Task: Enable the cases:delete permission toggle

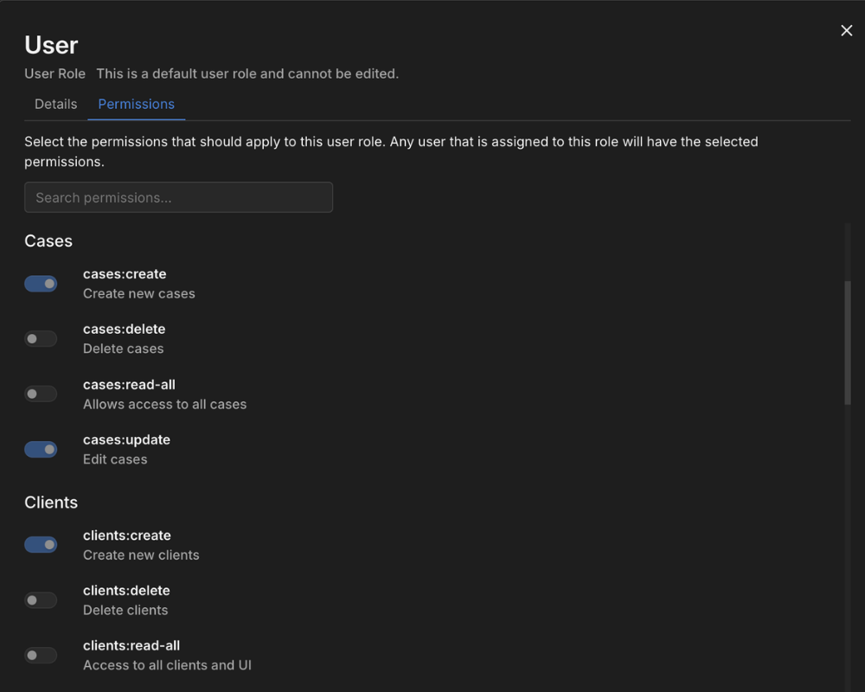Action: pos(41,338)
